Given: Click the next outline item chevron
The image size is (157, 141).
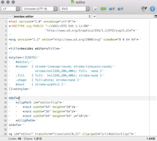Looking at the screenshot, I should [x=95, y=16].
